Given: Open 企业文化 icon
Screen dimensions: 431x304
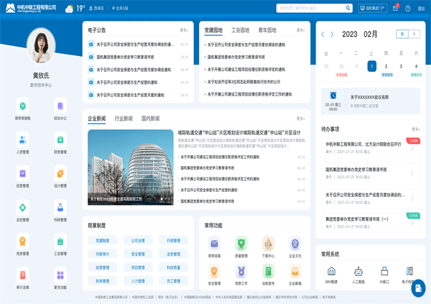Looking at the screenshot, I should click(x=295, y=244).
